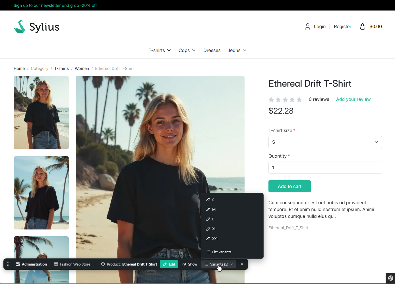Screen dimensions: 395x284
Task: Click the Symfony debug icon in the corner
Action: [390, 278]
